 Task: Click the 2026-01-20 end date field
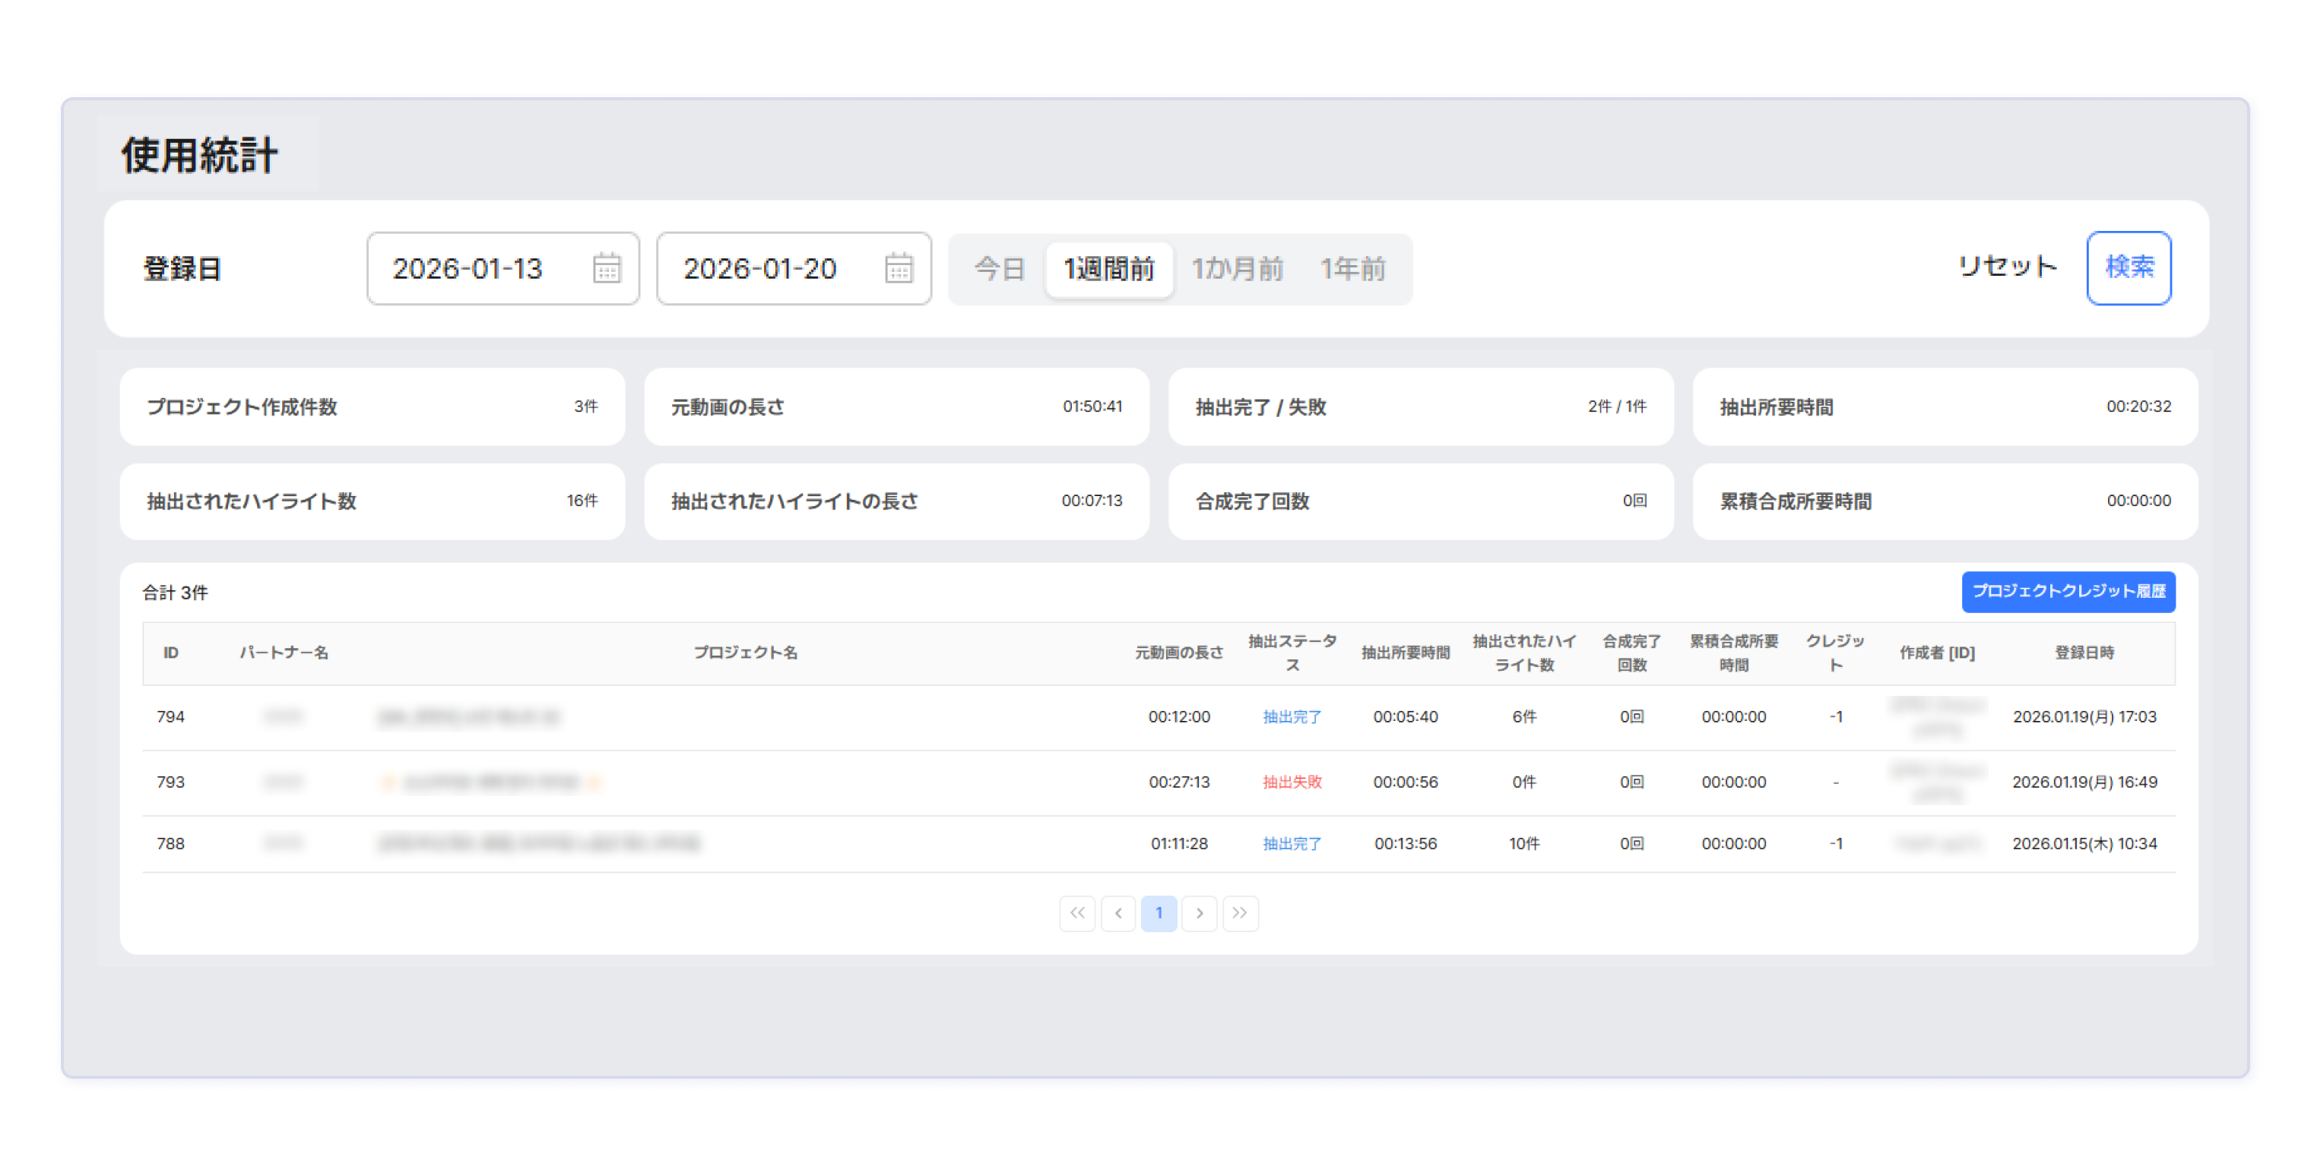click(x=760, y=268)
